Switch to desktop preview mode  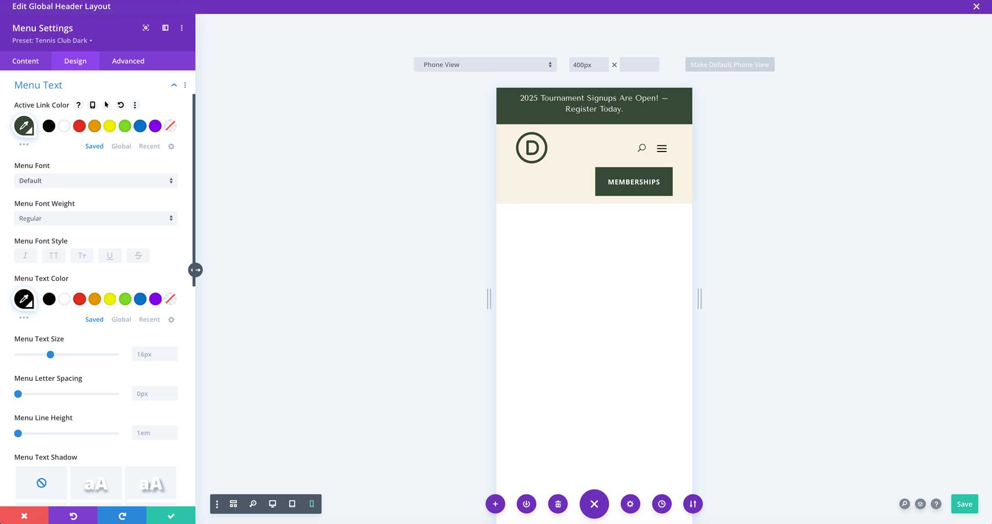[x=272, y=504]
